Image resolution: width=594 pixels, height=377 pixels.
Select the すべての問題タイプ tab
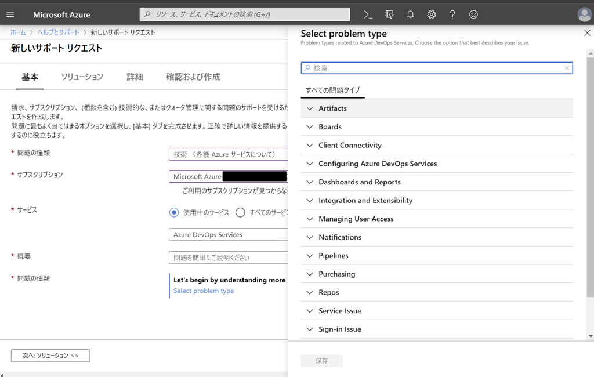(332, 90)
